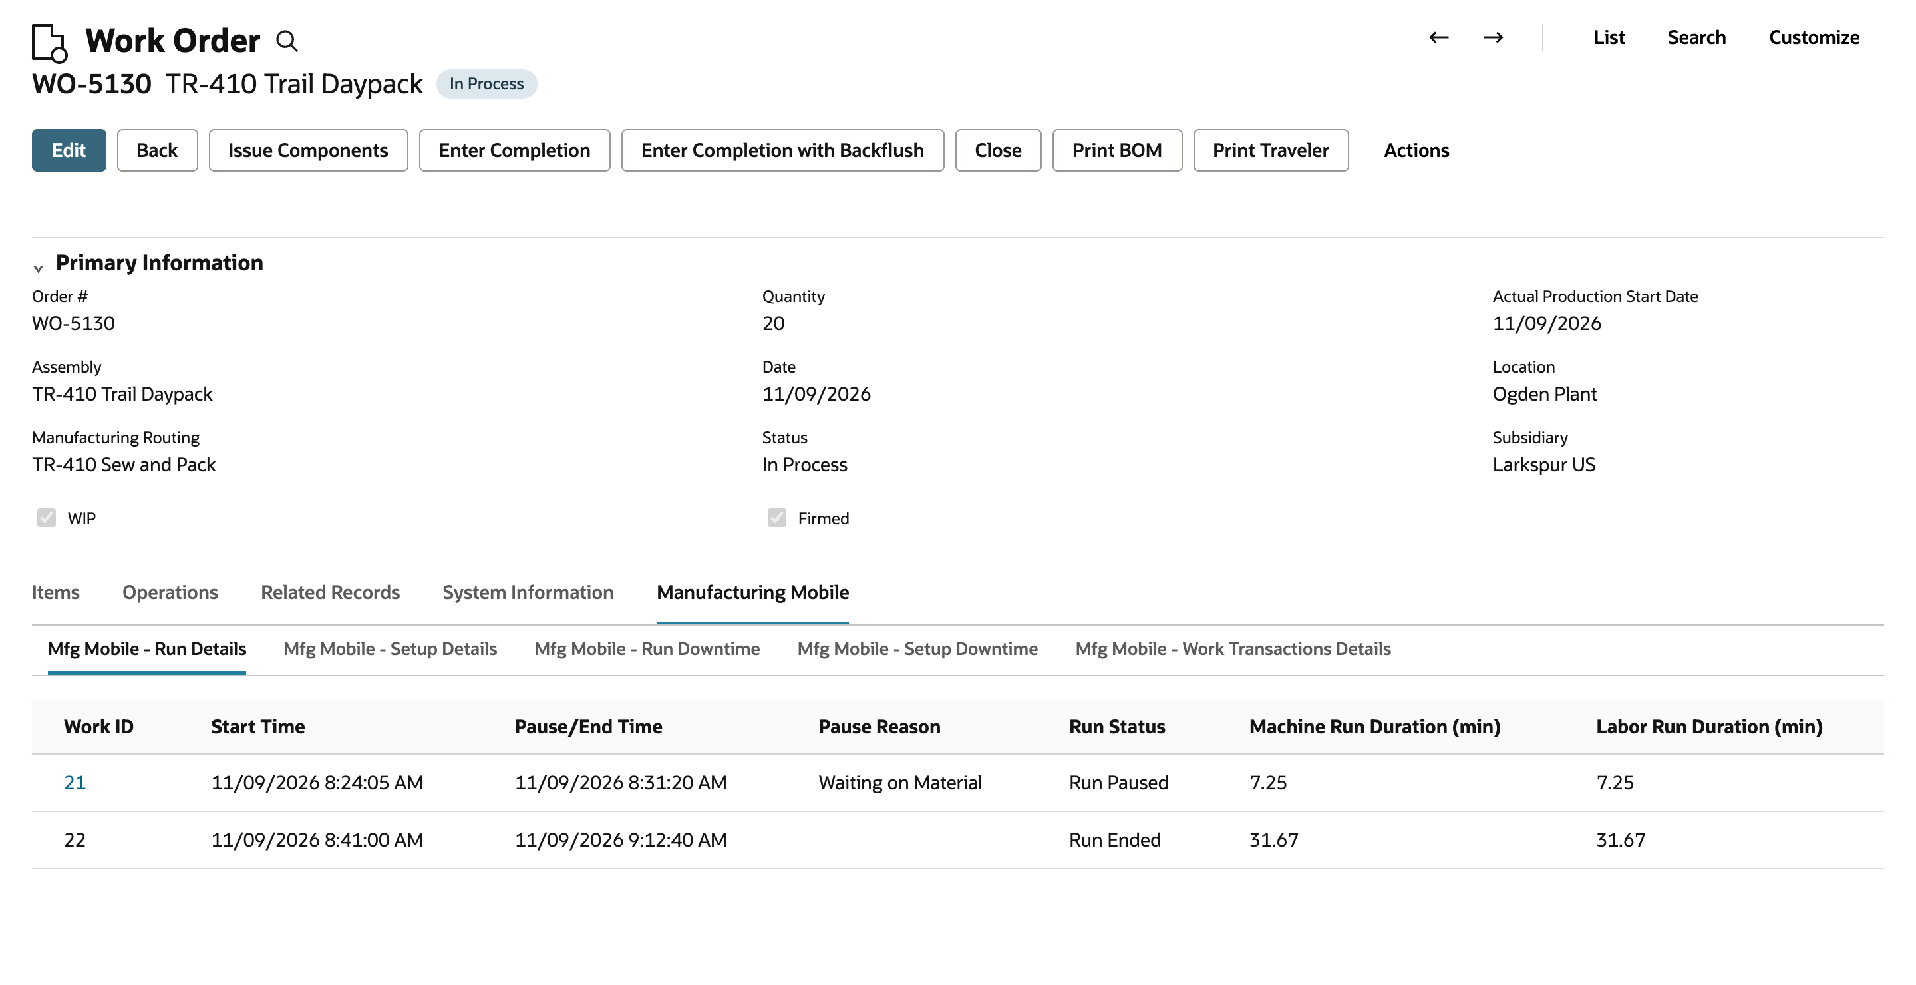This screenshot has height=985, width=1916.
Task: Click the Work ID column header
Action: coord(99,727)
